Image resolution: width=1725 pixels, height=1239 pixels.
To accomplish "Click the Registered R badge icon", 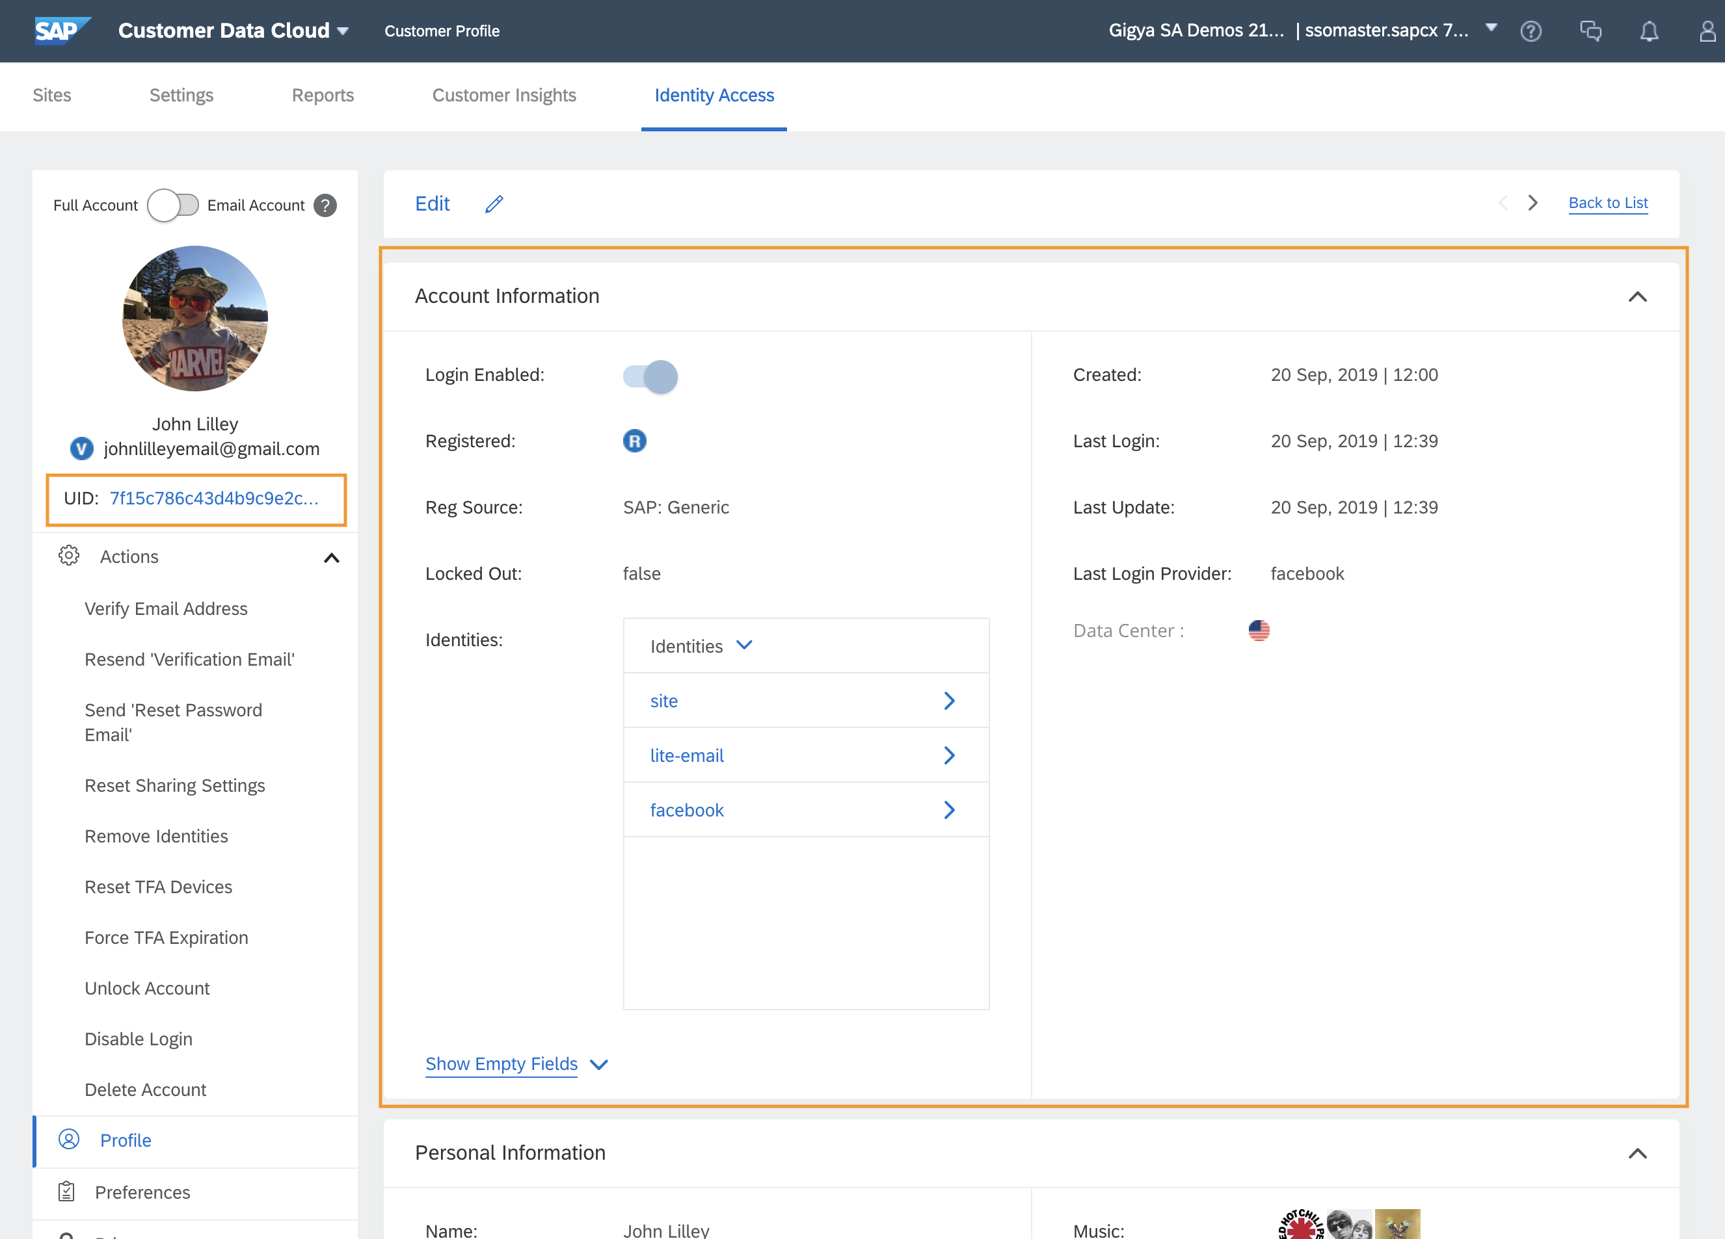I will [634, 441].
